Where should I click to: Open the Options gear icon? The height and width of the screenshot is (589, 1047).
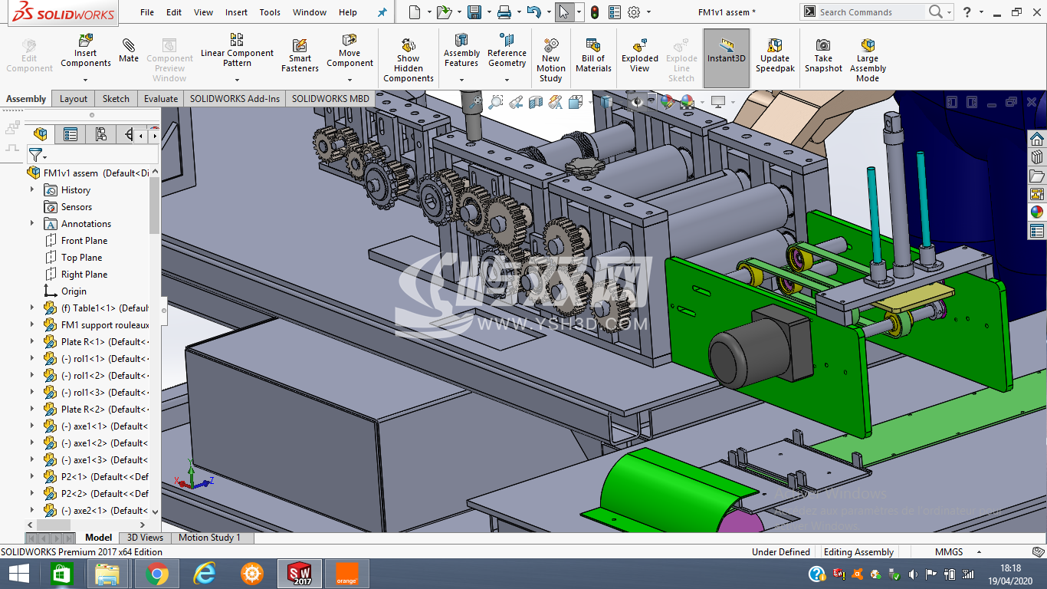[634, 12]
